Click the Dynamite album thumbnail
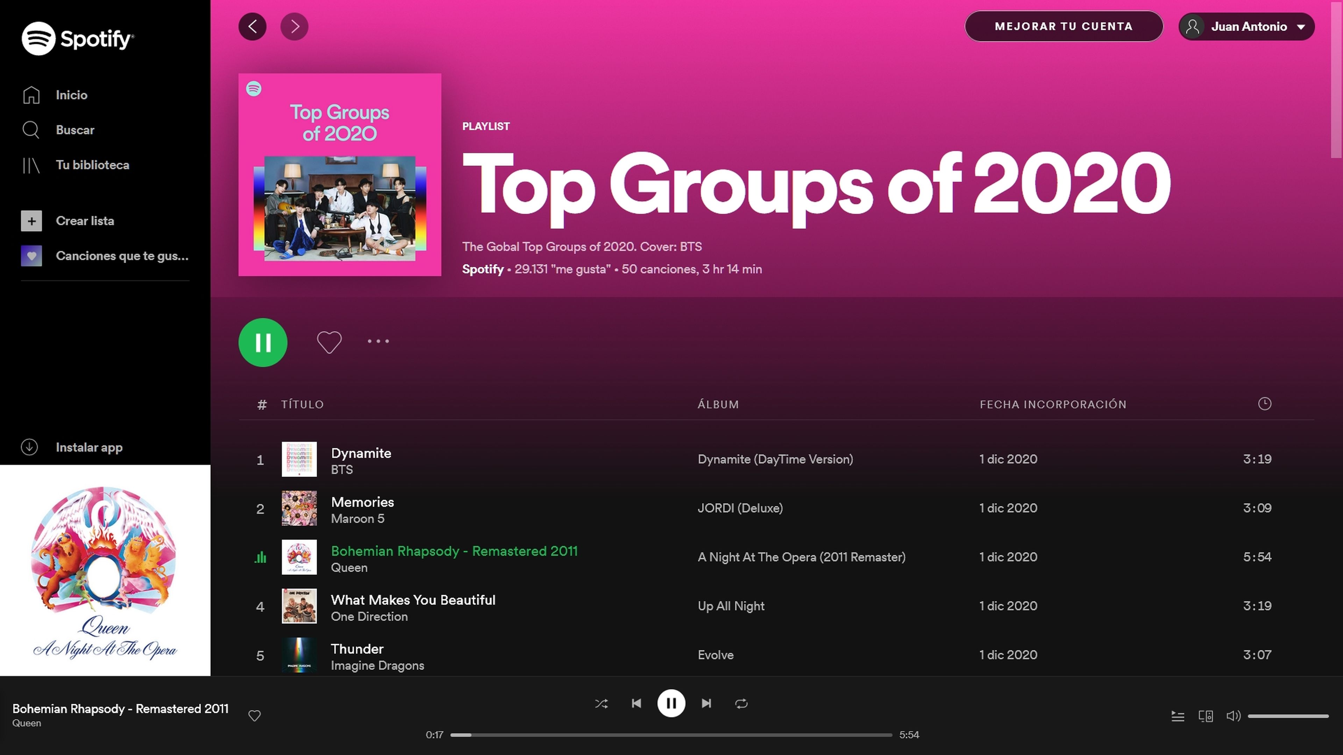Viewport: 1343px width, 755px height. (299, 459)
